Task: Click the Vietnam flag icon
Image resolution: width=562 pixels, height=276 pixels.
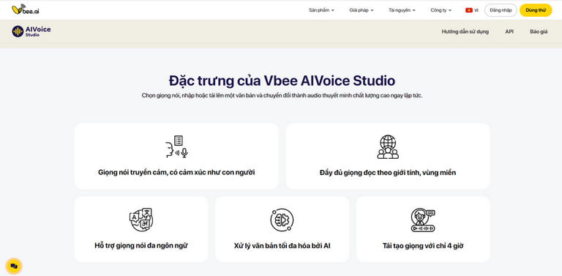Action: pos(469,10)
